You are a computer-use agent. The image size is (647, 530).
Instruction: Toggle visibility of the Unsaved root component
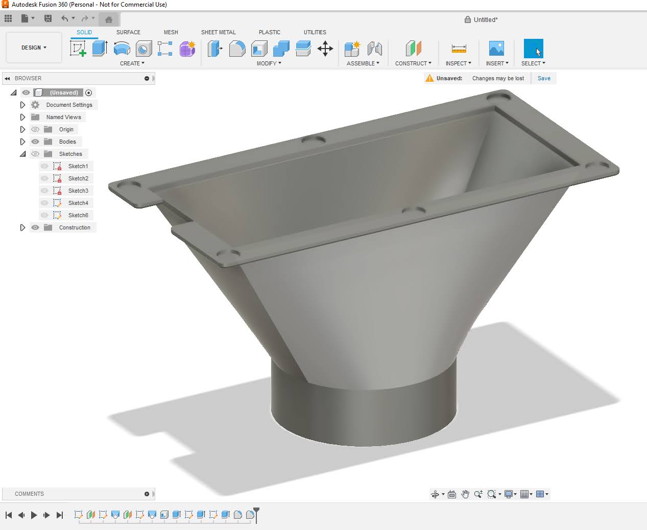(x=26, y=93)
